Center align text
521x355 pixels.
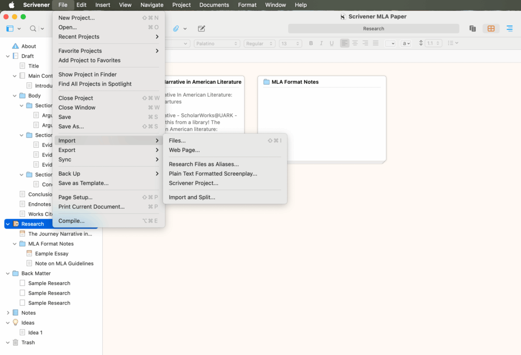[355, 43]
